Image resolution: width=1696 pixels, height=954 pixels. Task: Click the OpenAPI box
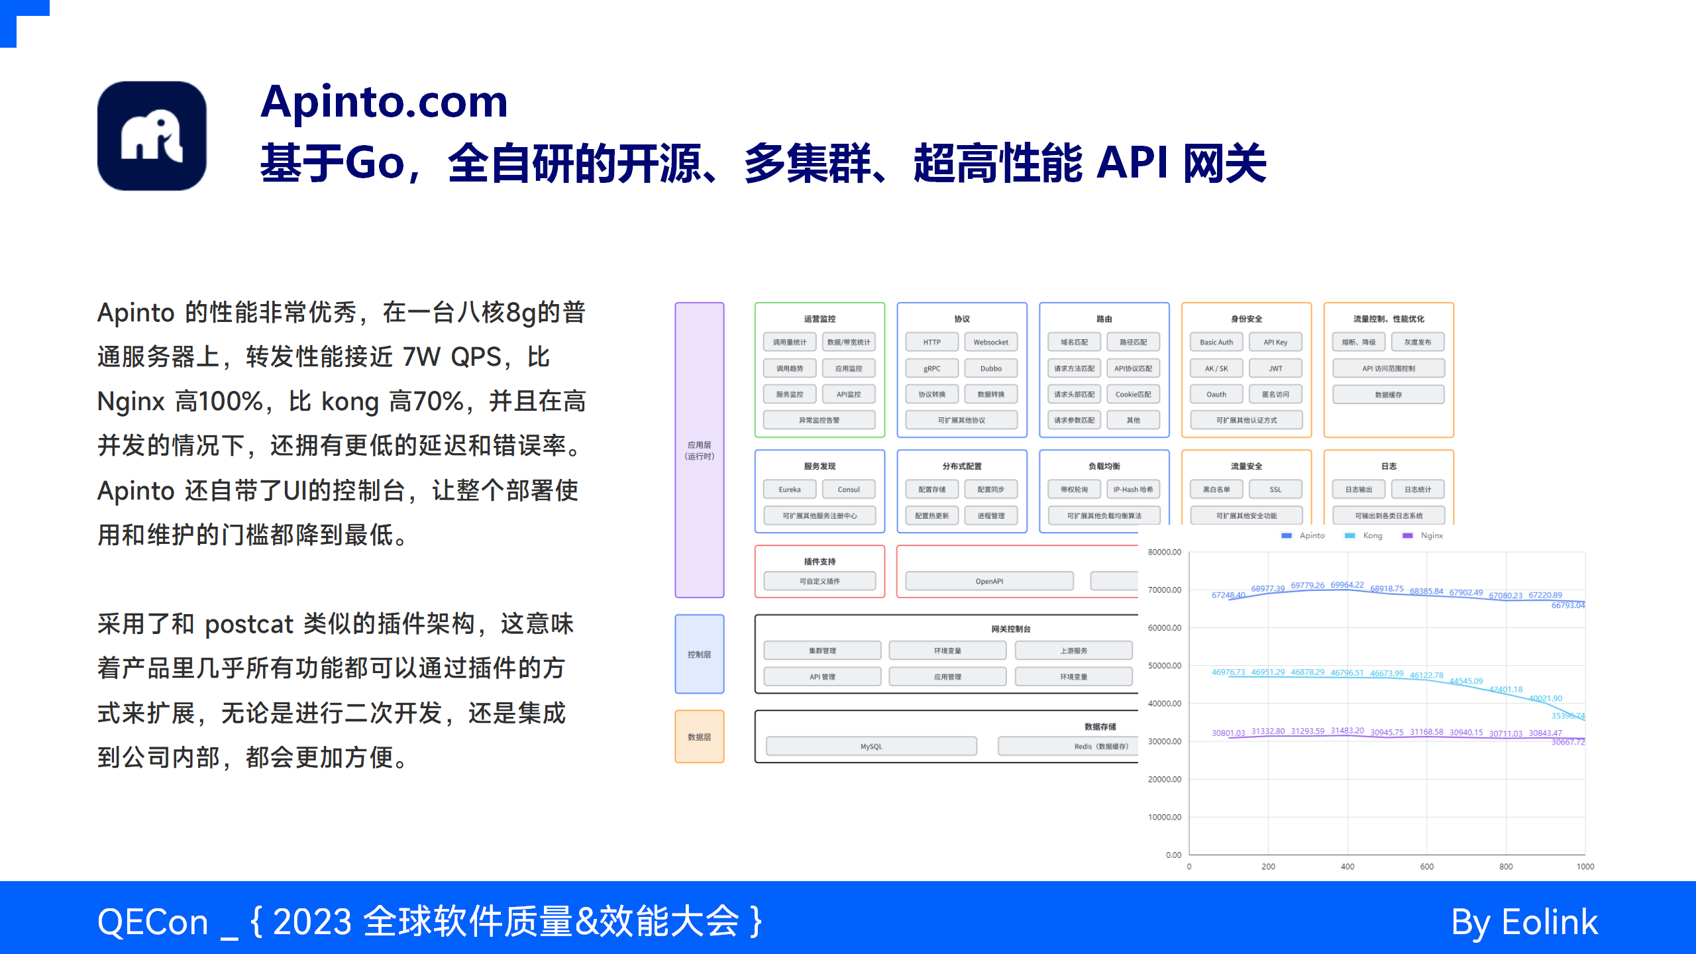(x=988, y=581)
